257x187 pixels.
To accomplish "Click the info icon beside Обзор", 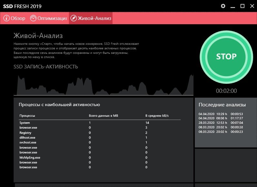I will click(x=6, y=18).
